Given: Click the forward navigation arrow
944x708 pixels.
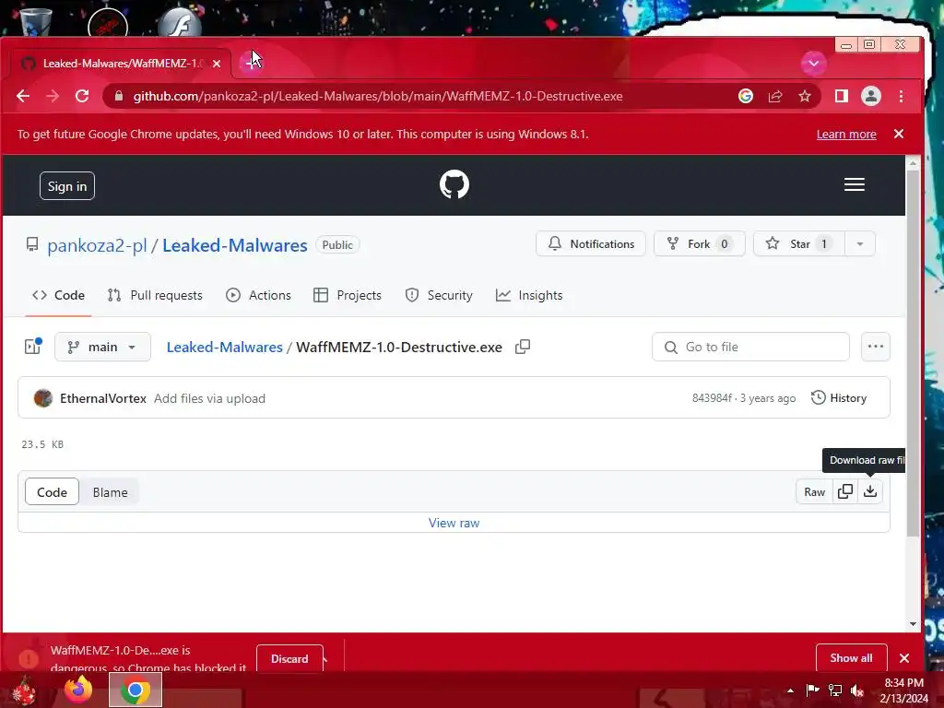Looking at the screenshot, I should click(53, 96).
